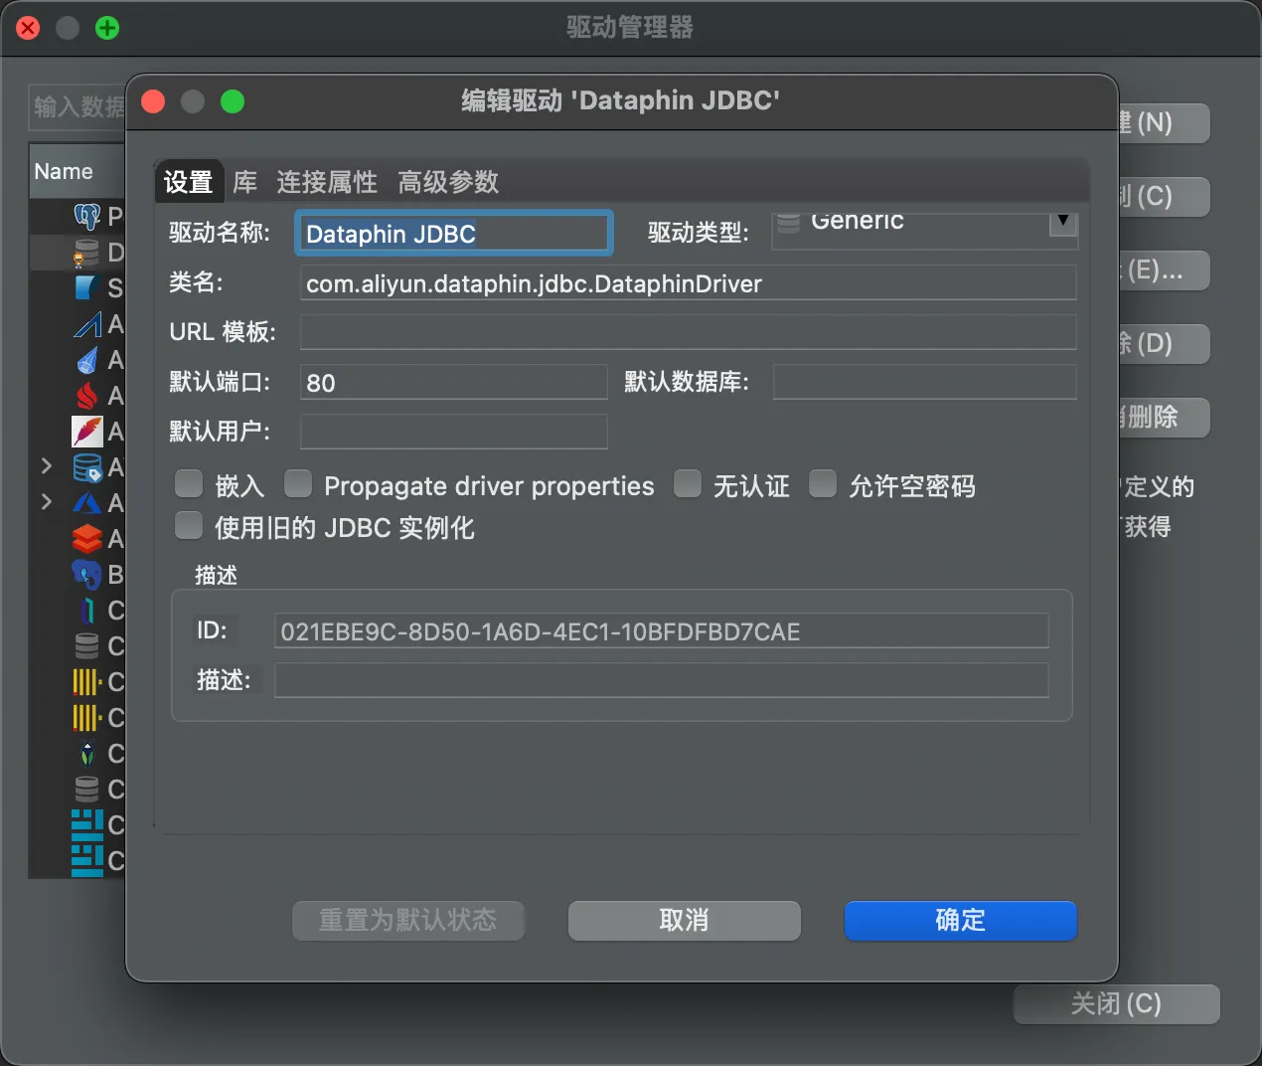
Task: Switch to the 设置 tab
Action: pyautogui.click(x=189, y=182)
